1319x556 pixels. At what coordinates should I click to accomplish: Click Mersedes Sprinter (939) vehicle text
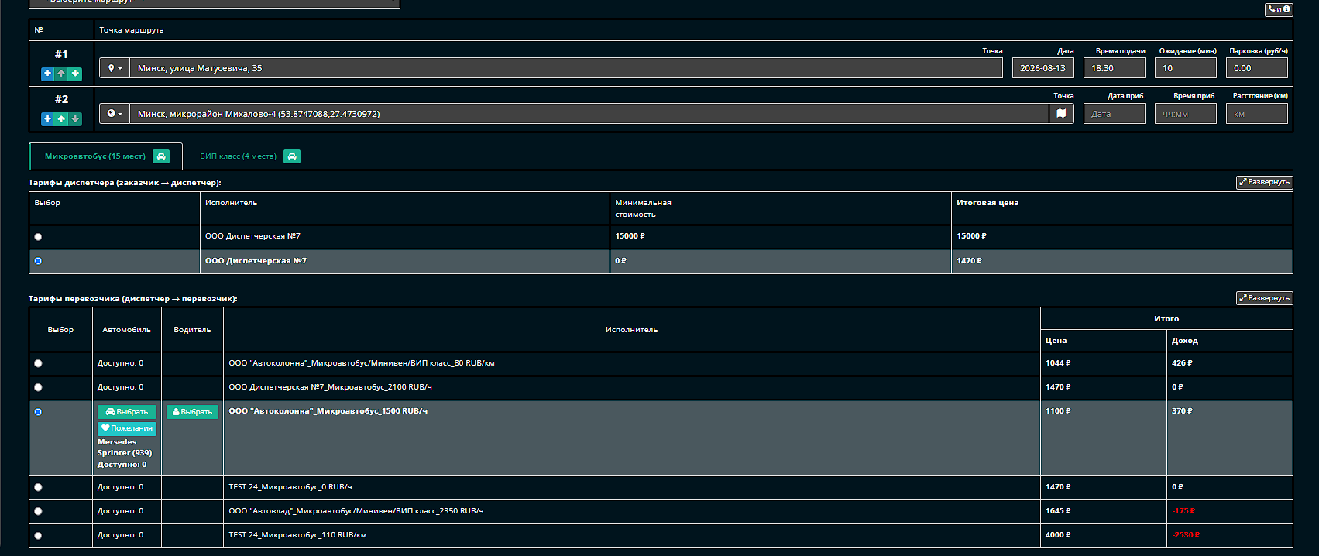[x=125, y=448]
